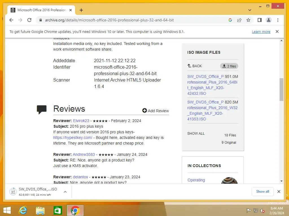The width and height of the screenshot is (289, 216).
Task: Click Add Review
Action: 156,111
